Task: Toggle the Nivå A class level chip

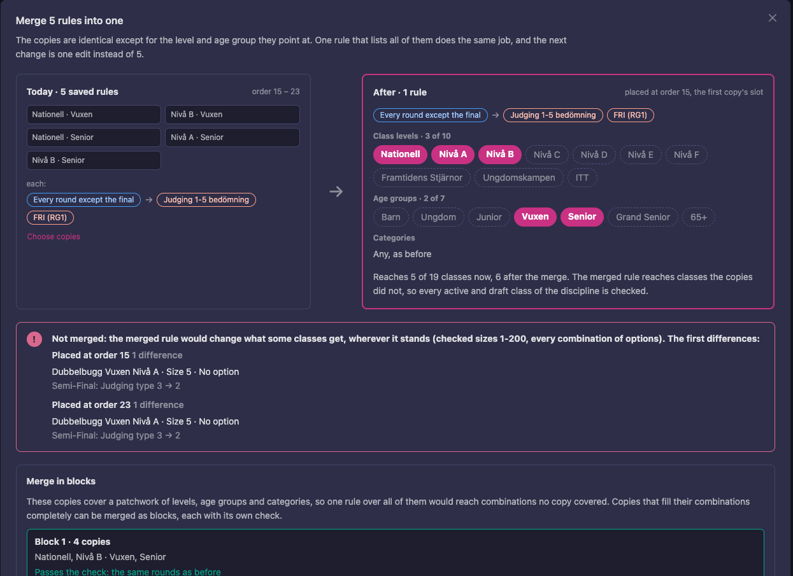Action: [453, 154]
